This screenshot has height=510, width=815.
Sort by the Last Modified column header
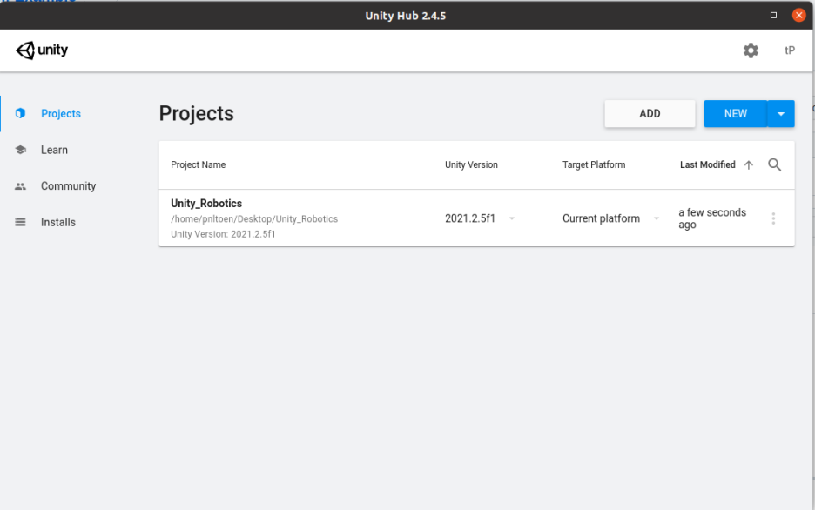[x=707, y=164]
